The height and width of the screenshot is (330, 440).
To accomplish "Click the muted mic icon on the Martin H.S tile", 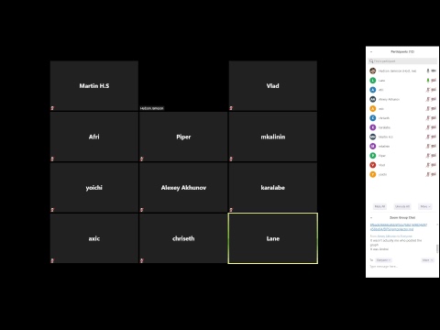I will click(x=52, y=108).
